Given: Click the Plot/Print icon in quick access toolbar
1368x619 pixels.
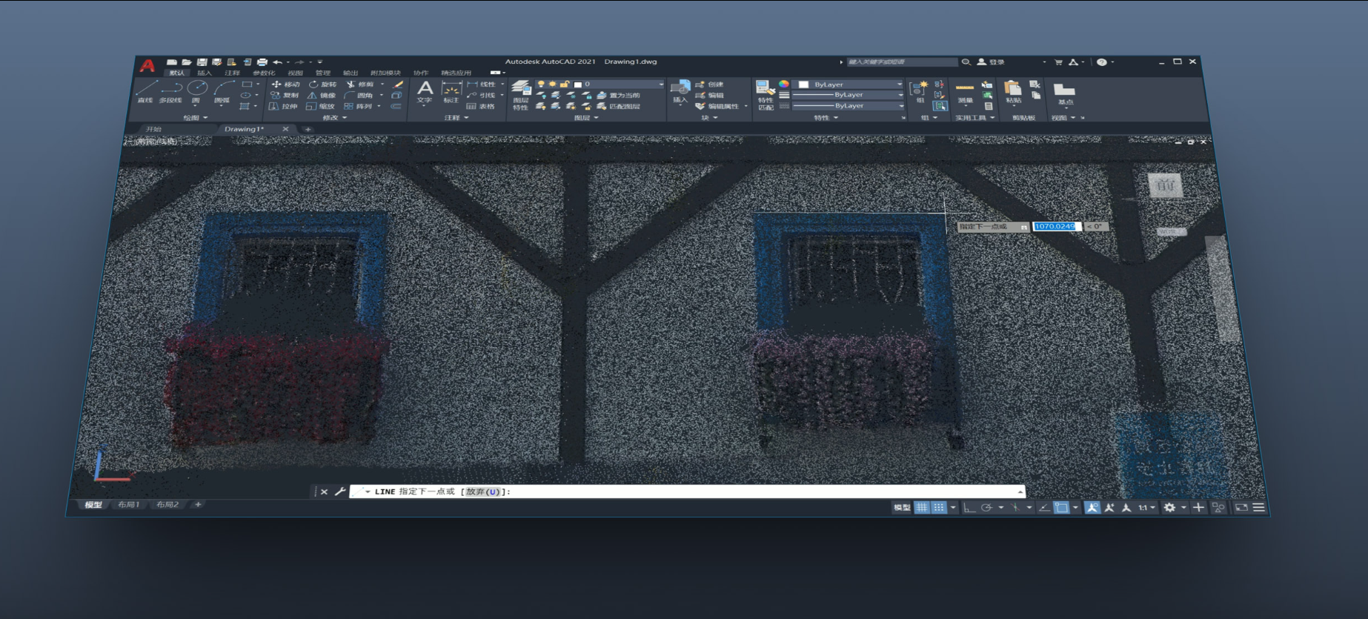Looking at the screenshot, I should pyautogui.click(x=262, y=62).
